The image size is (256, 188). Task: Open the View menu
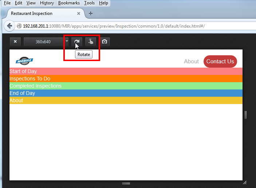pos(31,3)
